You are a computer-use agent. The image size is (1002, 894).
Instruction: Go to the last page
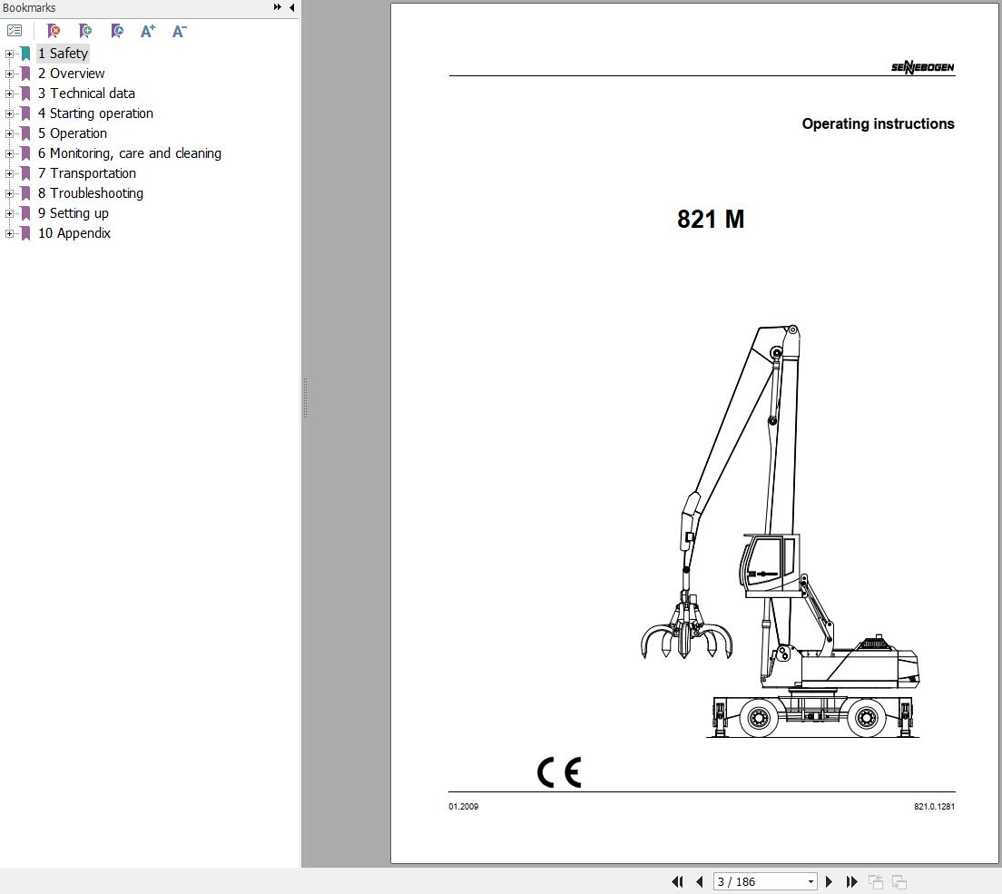[x=851, y=882]
